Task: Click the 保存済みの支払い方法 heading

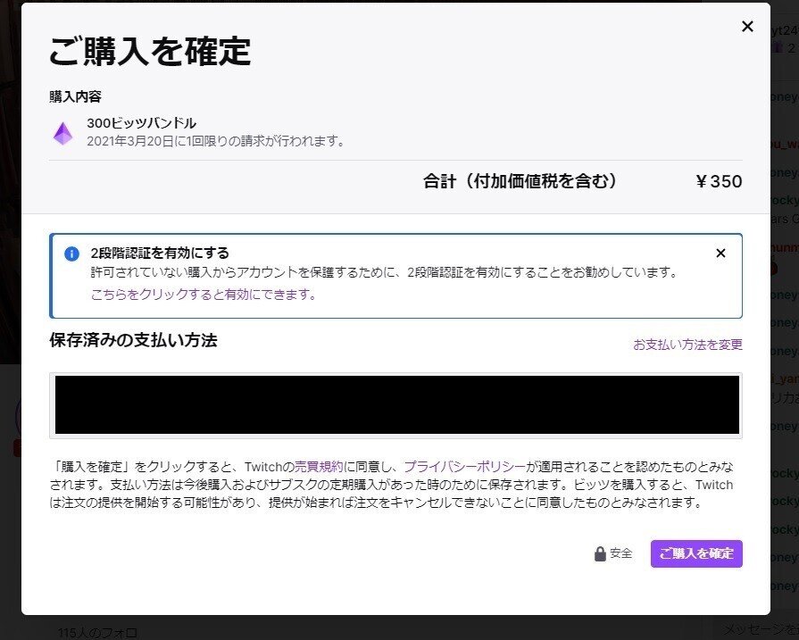Action: coord(134,340)
